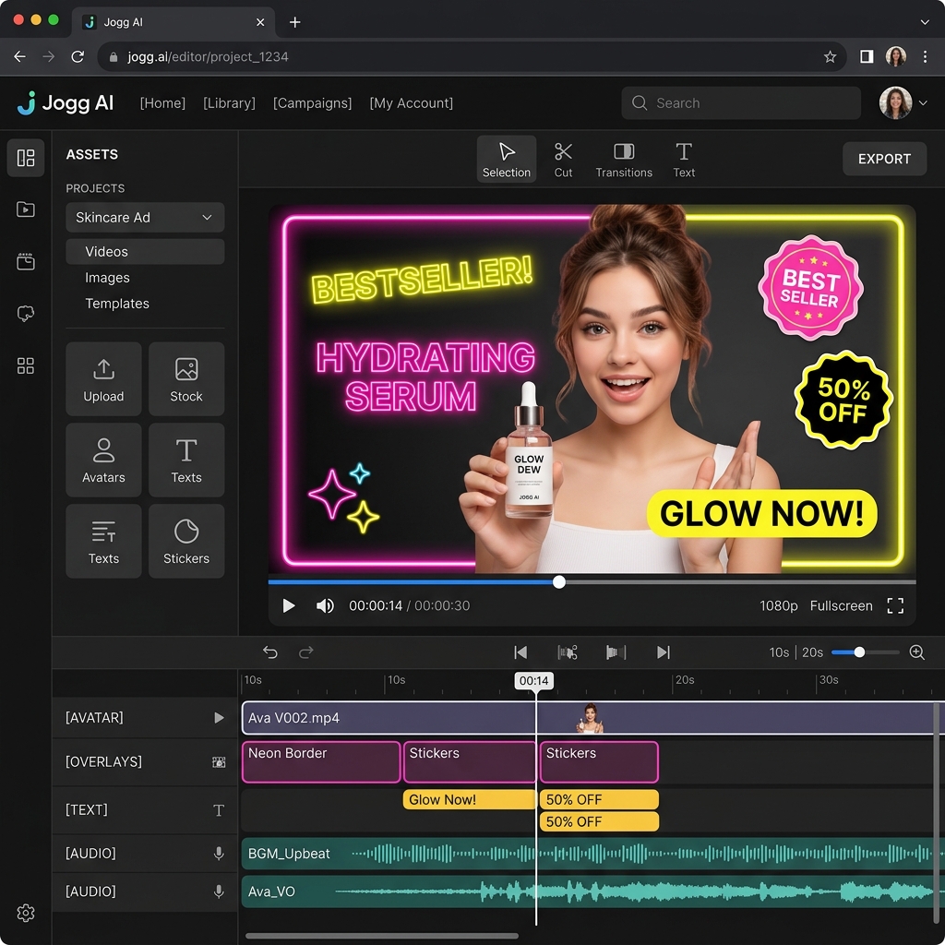Open the chat bubble icon in left sidebar
945x945 pixels.
[x=25, y=314]
